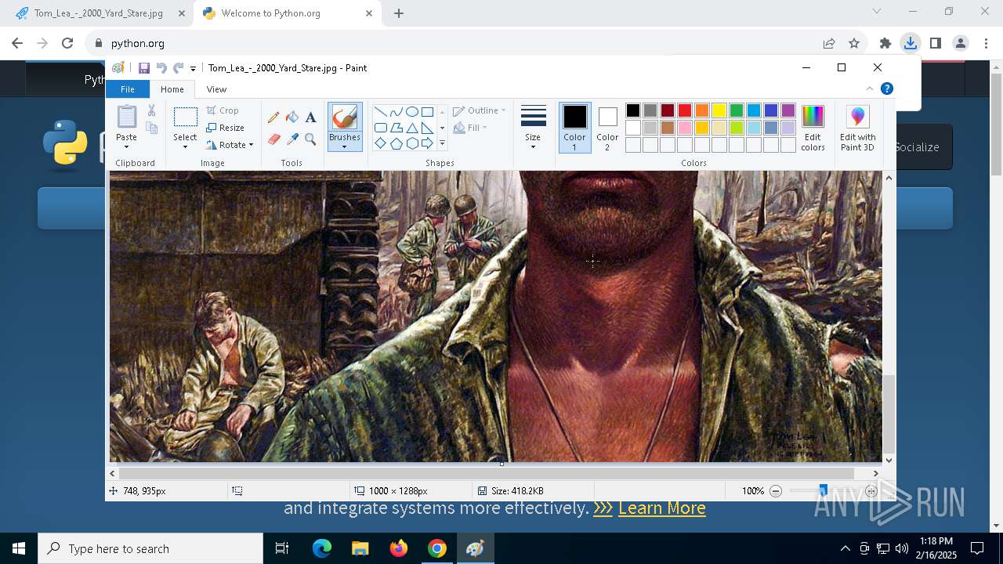
Task: Select the Color picker eyedropper
Action: 292,139
